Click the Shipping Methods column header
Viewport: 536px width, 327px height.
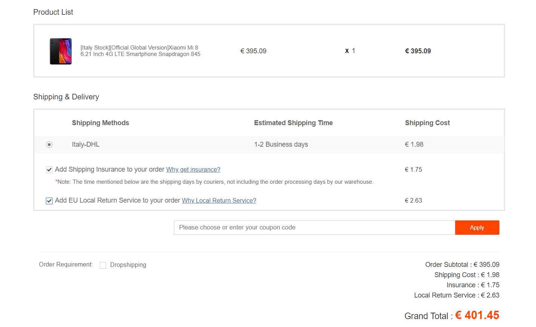click(100, 123)
